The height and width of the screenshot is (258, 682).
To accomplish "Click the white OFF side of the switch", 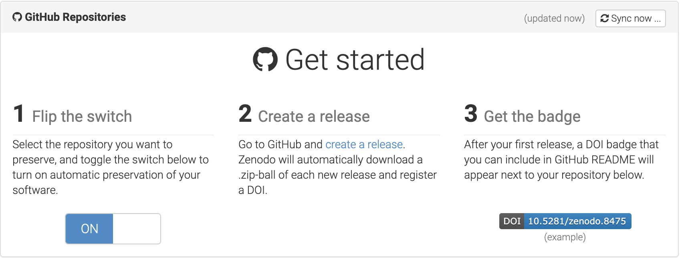I will [137, 229].
